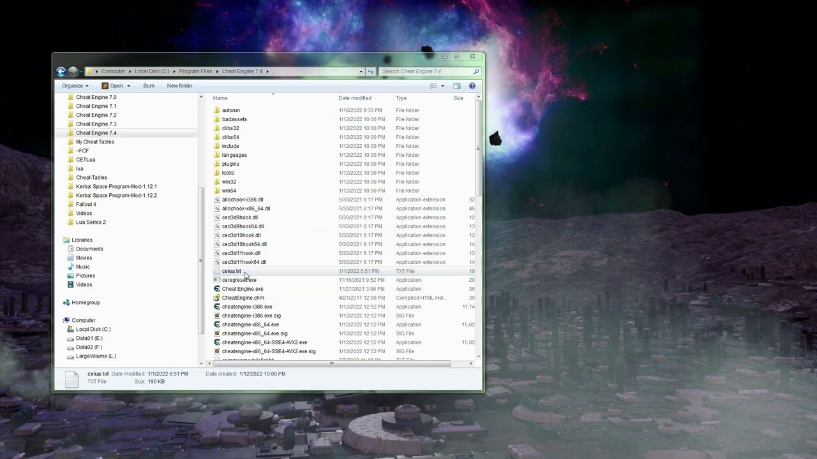Image resolution: width=817 pixels, height=459 pixels.
Task: Click the Burn toolbar button
Action: pos(149,85)
